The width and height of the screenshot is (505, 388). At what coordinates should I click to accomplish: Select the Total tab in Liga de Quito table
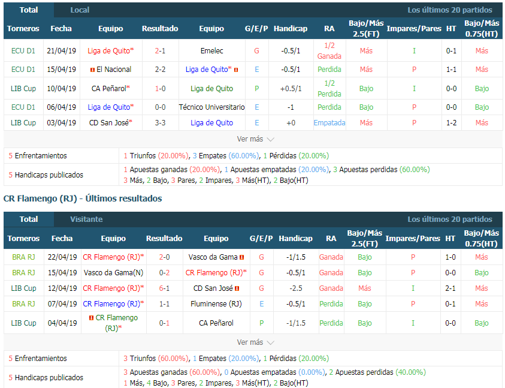[x=29, y=10]
